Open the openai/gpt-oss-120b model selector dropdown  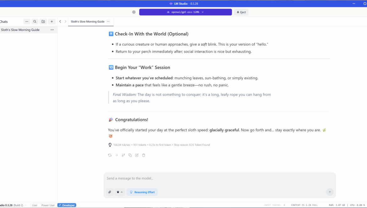click(x=185, y=12)
